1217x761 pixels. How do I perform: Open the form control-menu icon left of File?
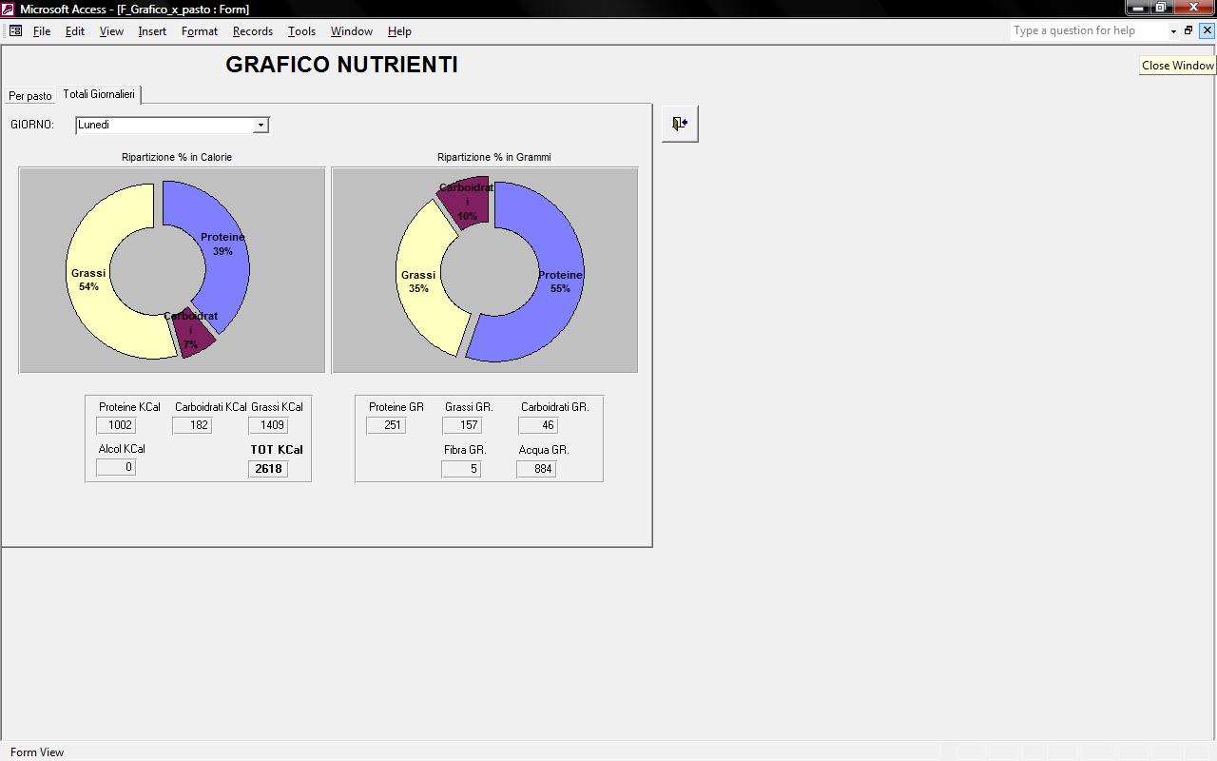tap(15, 30)
